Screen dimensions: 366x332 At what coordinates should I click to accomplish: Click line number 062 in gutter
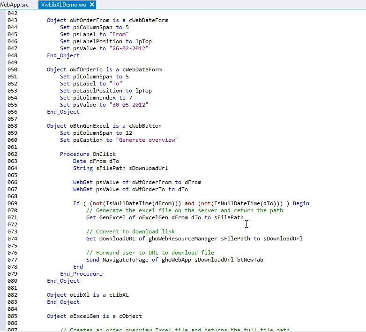click(x=13, y=154)
